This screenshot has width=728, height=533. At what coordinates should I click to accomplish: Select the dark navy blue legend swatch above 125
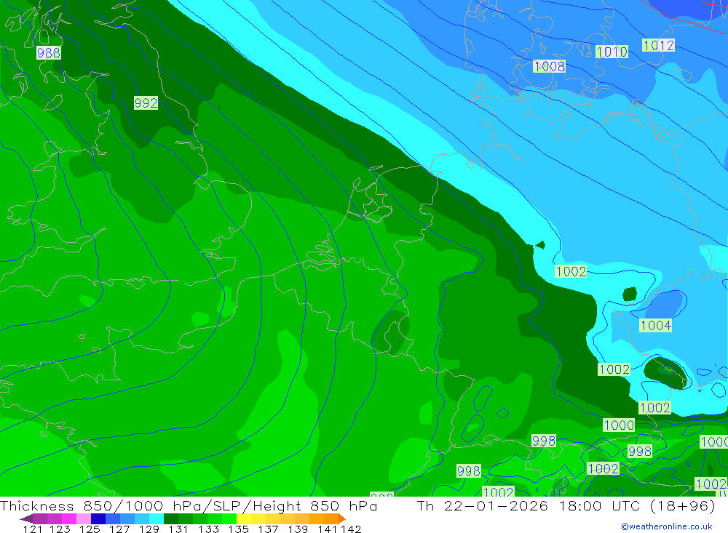[98, 518]
